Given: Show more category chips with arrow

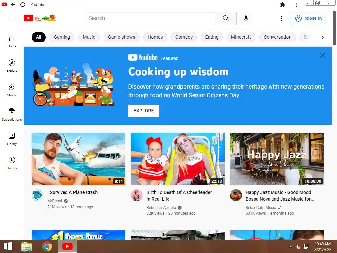Looking at the screenshot, I should tap(323, 37).
